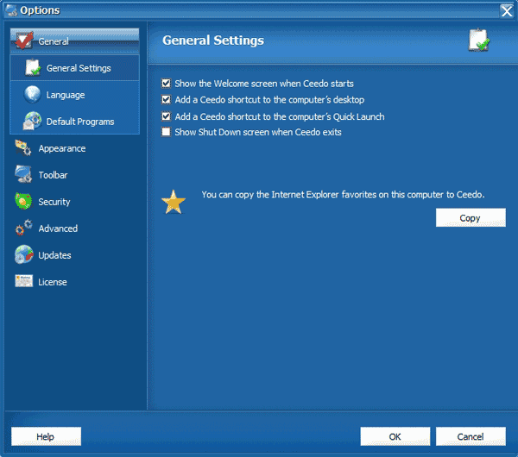Copy Internet Explorer favorites with Copy button
The width and height of the screenshot is (518, 457).
pyautogui.click(x=471, y=217)
